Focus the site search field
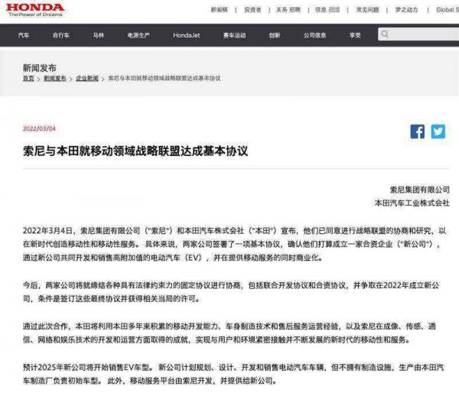 point(418,34)
